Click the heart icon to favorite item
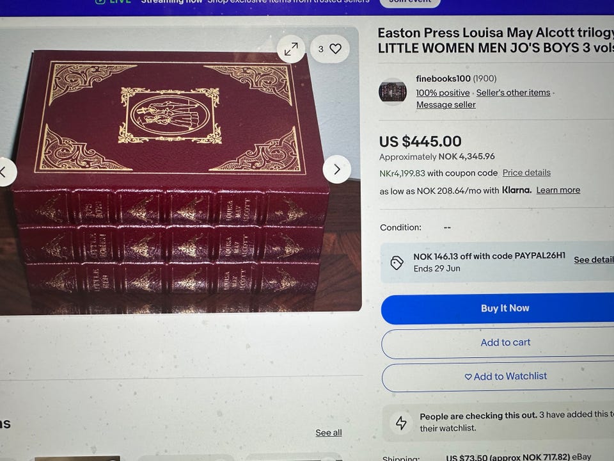This screenshot has width=614, height=461. point(336,49)
